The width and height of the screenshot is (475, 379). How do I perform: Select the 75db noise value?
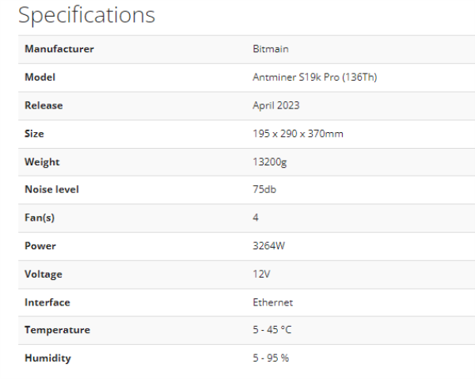[x=264, y=190]
